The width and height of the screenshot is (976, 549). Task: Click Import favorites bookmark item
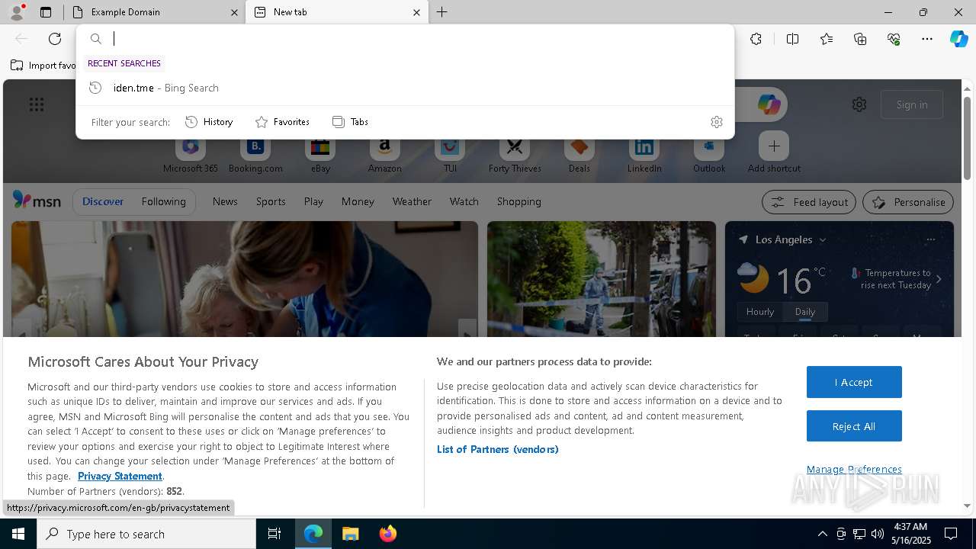[x=43, y=66]
